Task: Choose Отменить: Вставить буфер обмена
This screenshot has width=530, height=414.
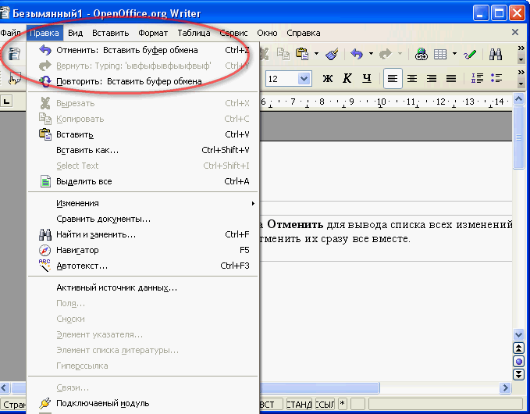Action: pyautogui.click(x=144, y=50)
